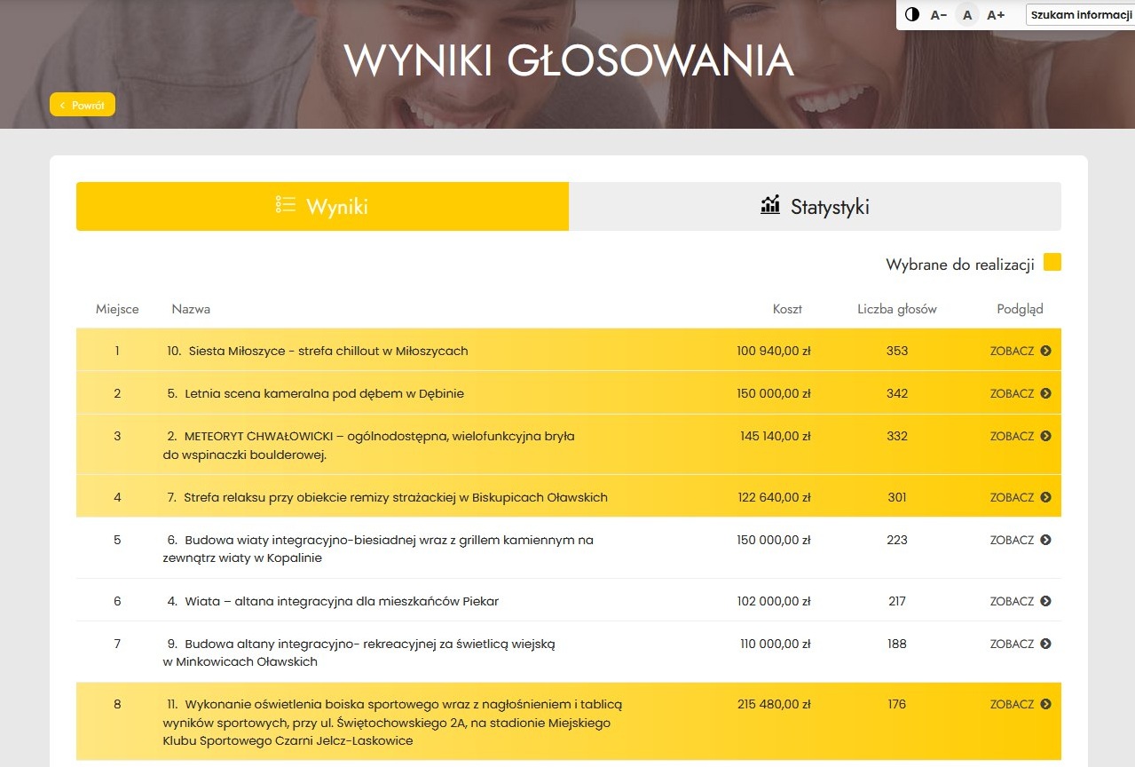Go back using the Powrót button

pos(83,105)
